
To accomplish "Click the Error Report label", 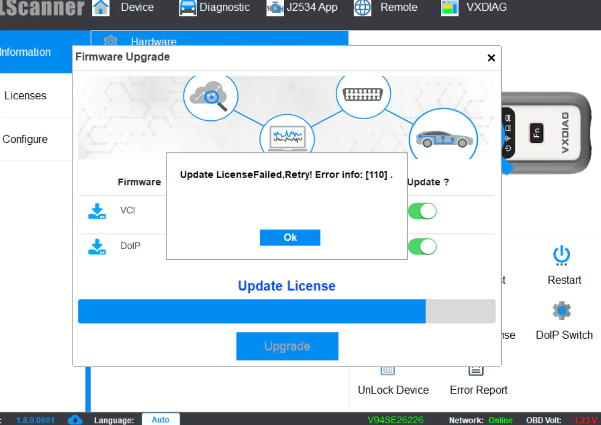I will point(479,390).
